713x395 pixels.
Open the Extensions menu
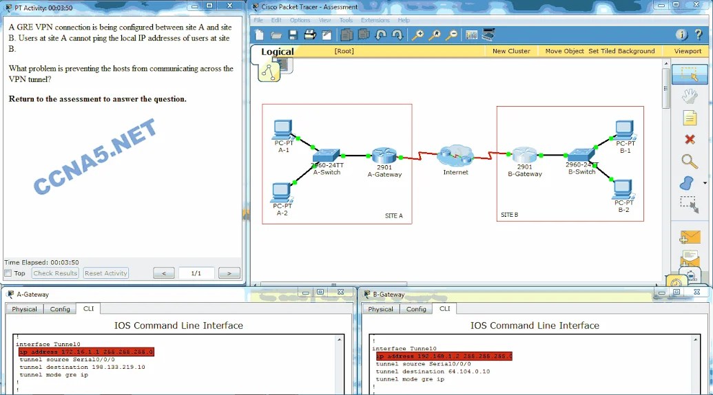(x=375, y=20)
